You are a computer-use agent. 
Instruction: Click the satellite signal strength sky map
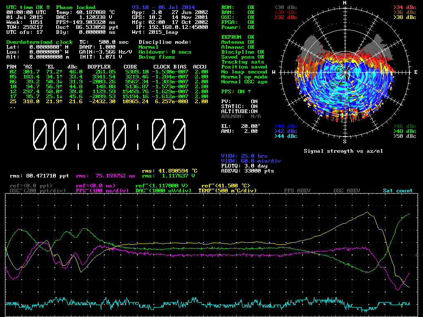[345, 72]
